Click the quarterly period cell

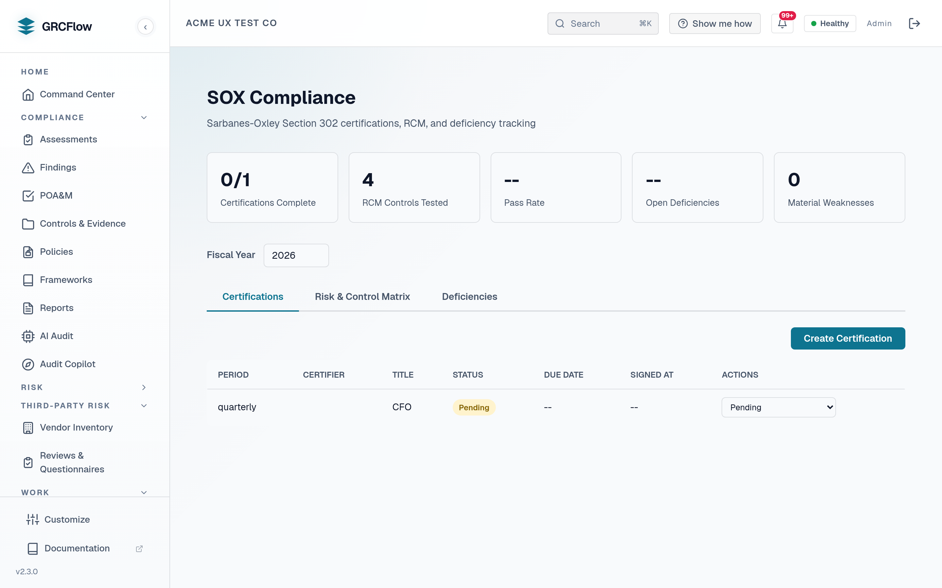tap(237, 407)
